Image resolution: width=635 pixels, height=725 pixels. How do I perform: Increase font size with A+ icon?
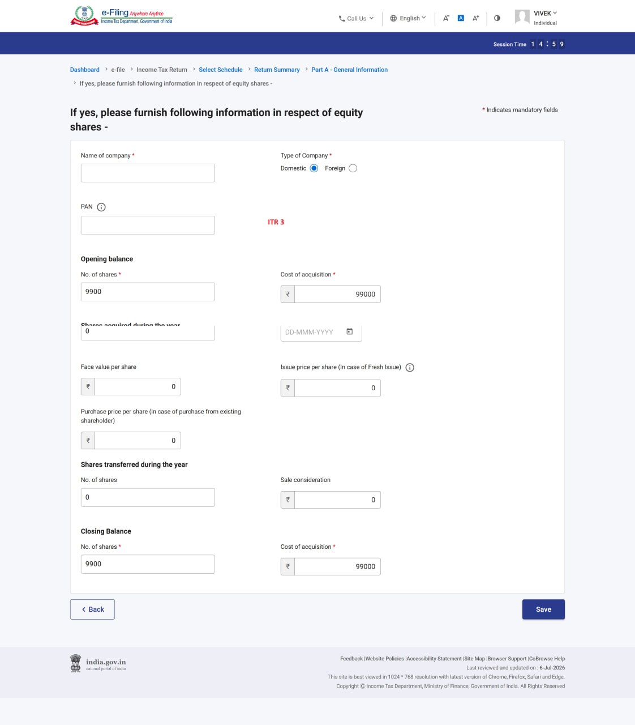pyautogui.click(x=476, y=18)
